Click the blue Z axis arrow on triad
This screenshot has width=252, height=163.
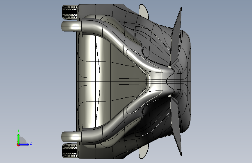[x=24, y=144]
